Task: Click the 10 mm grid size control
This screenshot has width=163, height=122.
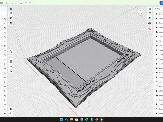Action: tap(150, 13)
